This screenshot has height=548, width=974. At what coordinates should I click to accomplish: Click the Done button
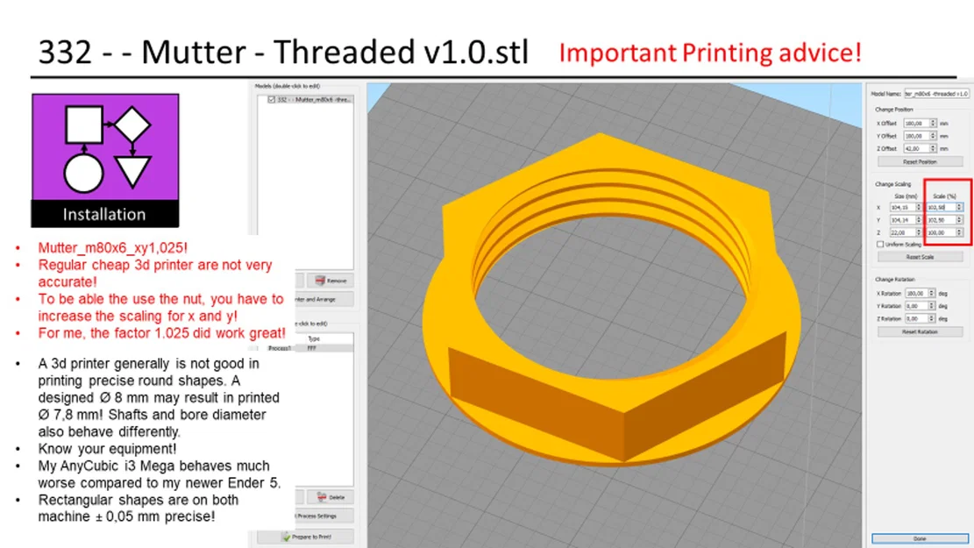pos(920,538)
